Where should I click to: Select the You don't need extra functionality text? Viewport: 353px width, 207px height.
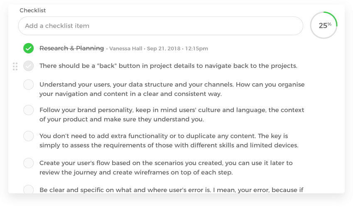(169, 140)
